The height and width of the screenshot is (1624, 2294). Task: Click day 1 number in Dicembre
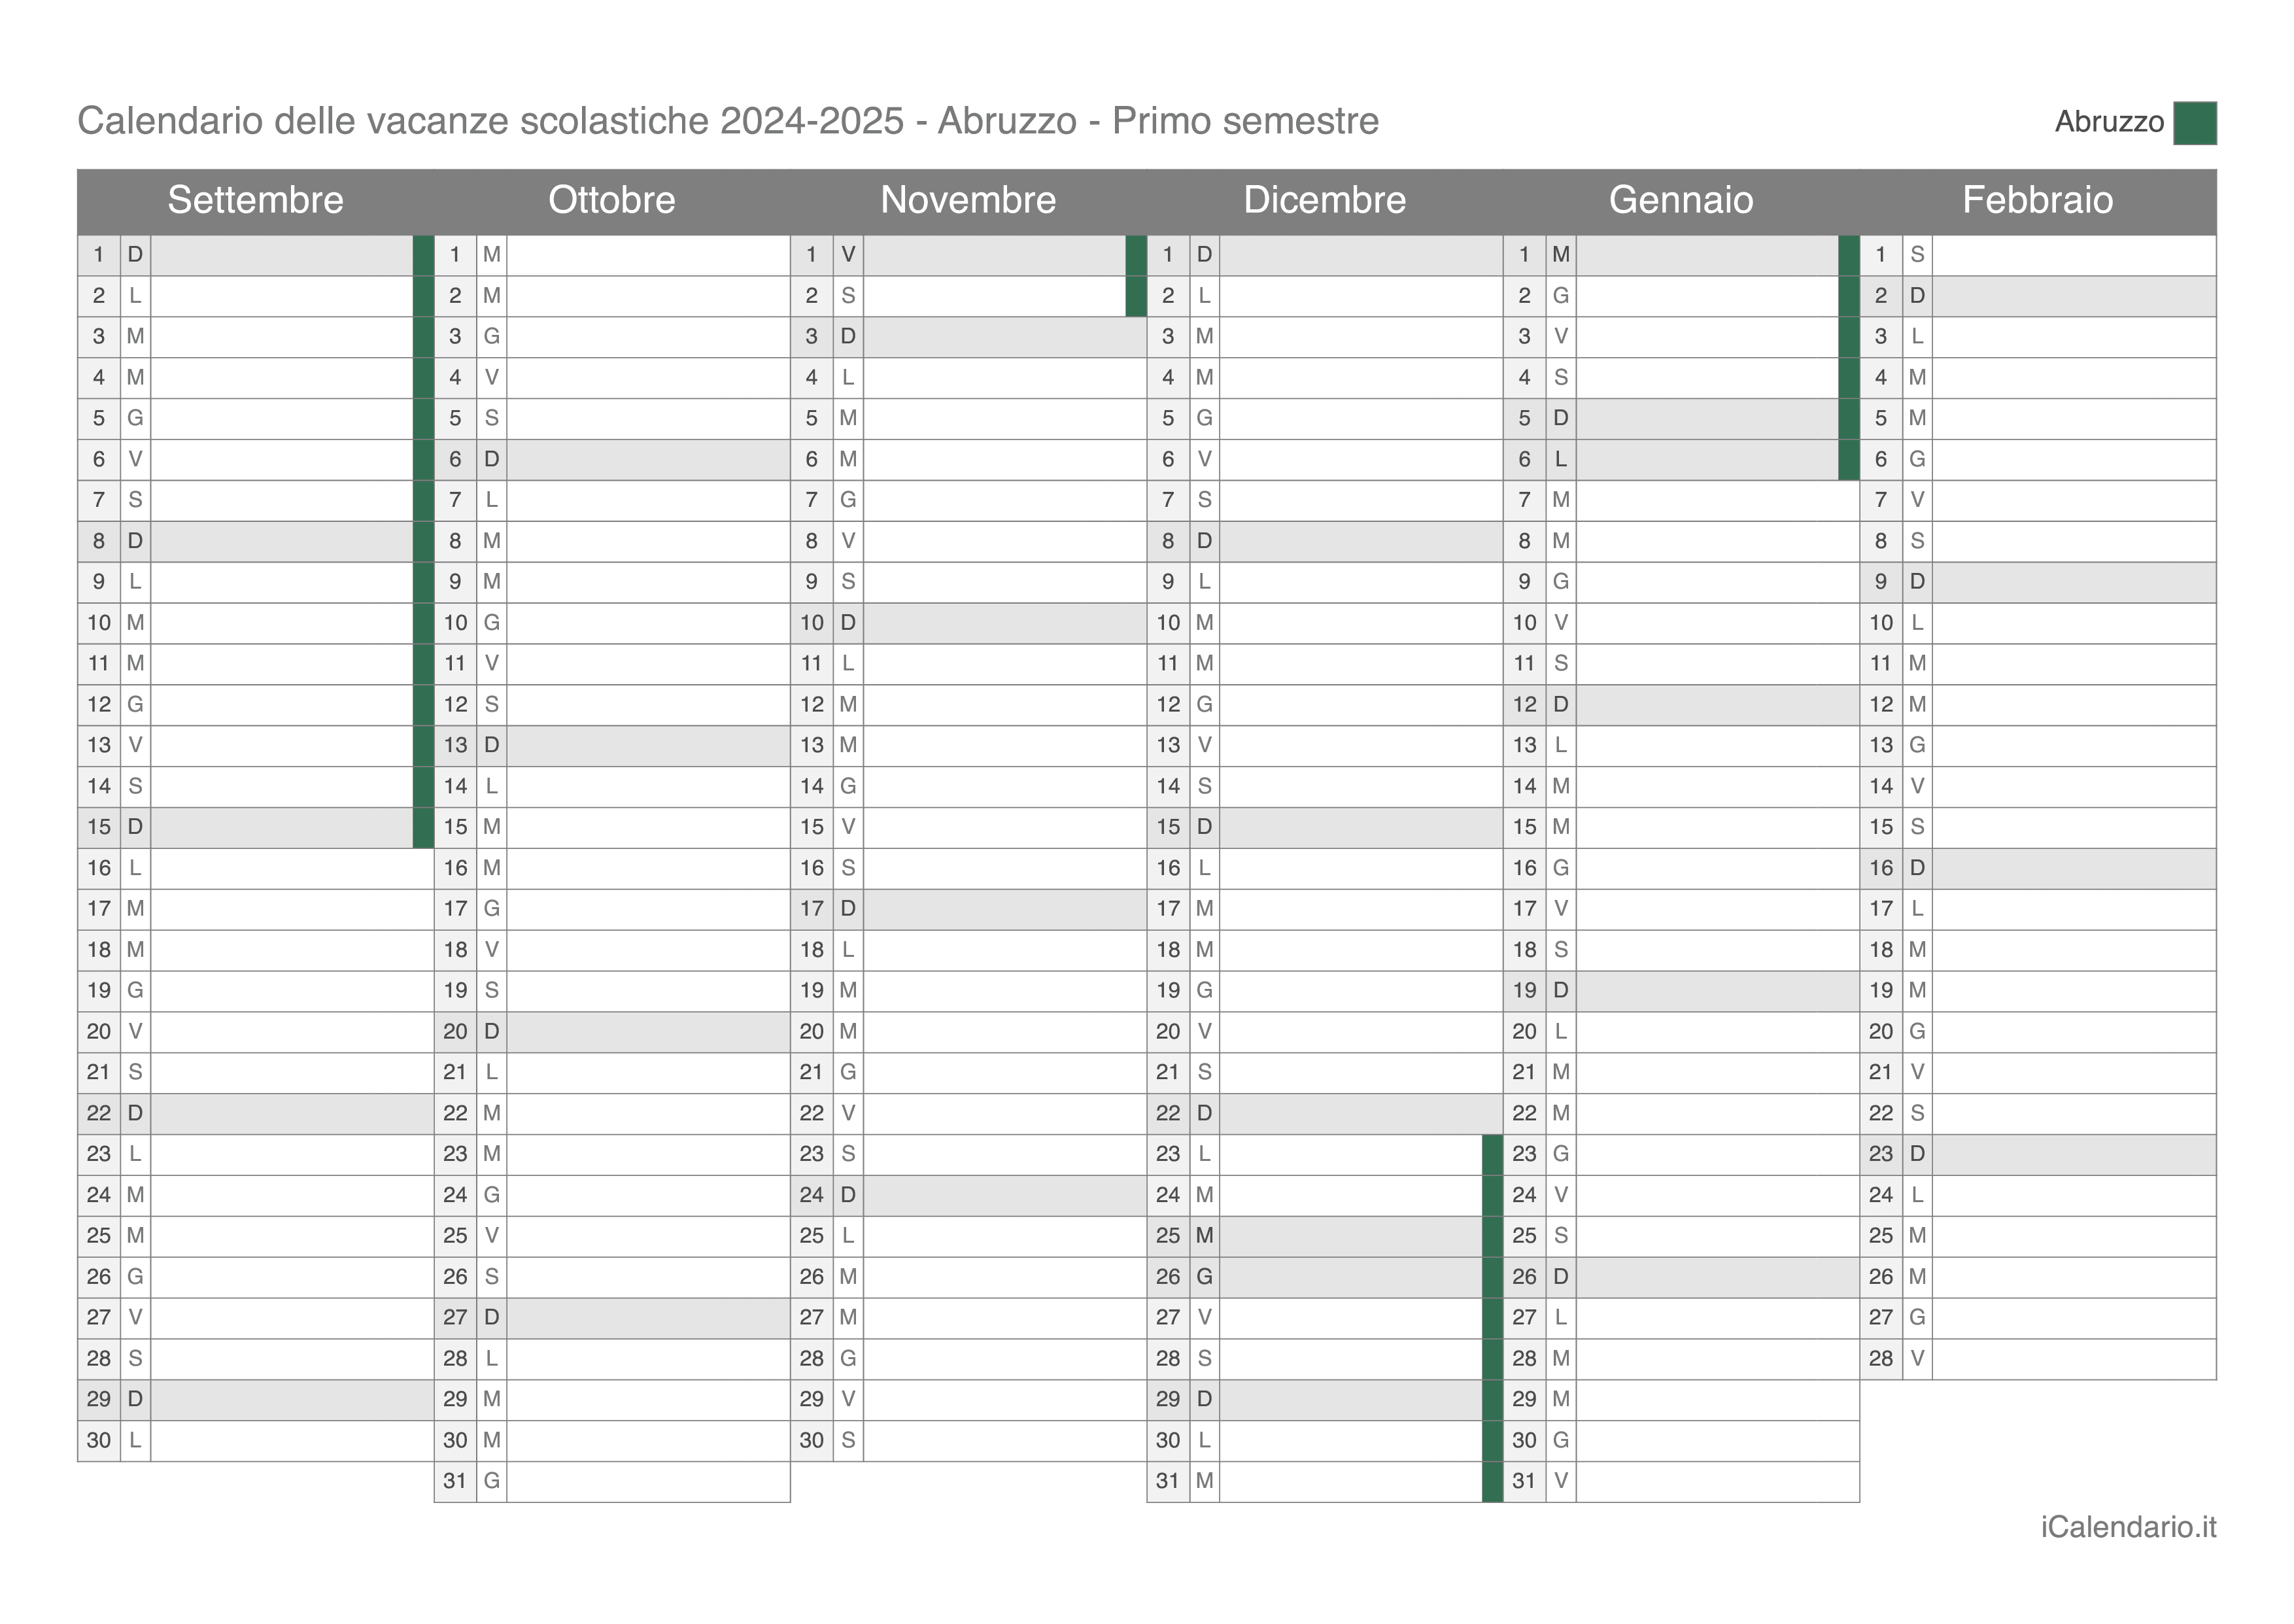click(x=1169, y=255)
